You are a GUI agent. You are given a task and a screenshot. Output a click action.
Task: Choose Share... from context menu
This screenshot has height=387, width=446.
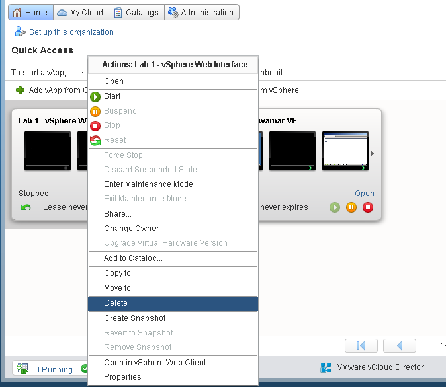(173, 214)
